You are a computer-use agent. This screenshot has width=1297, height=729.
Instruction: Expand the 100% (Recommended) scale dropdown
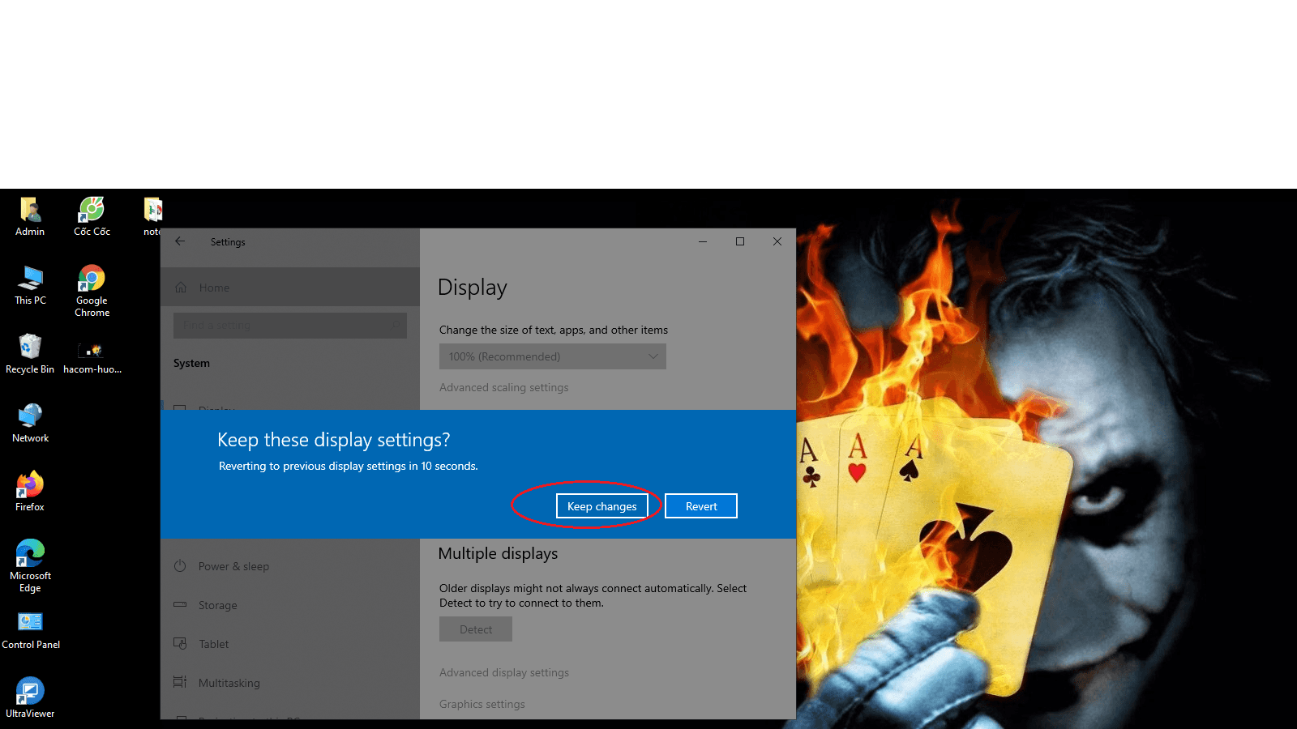click(x=552, y=356)
